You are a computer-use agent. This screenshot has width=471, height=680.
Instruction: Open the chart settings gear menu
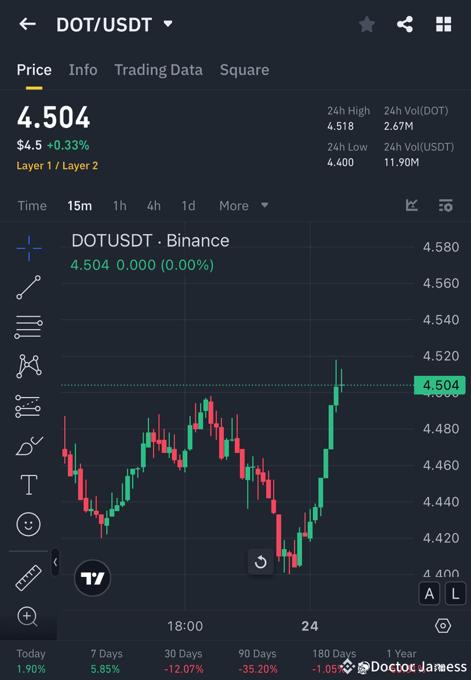coord(443,625)
